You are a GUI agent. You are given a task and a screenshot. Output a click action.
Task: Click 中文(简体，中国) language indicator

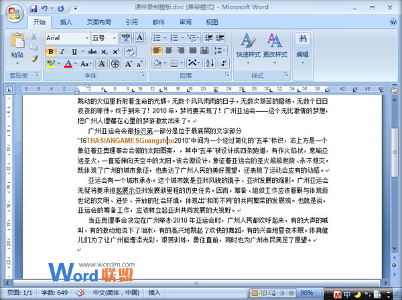coord(116,293)
